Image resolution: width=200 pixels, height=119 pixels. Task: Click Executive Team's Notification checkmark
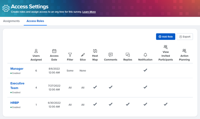pos(145,87)
